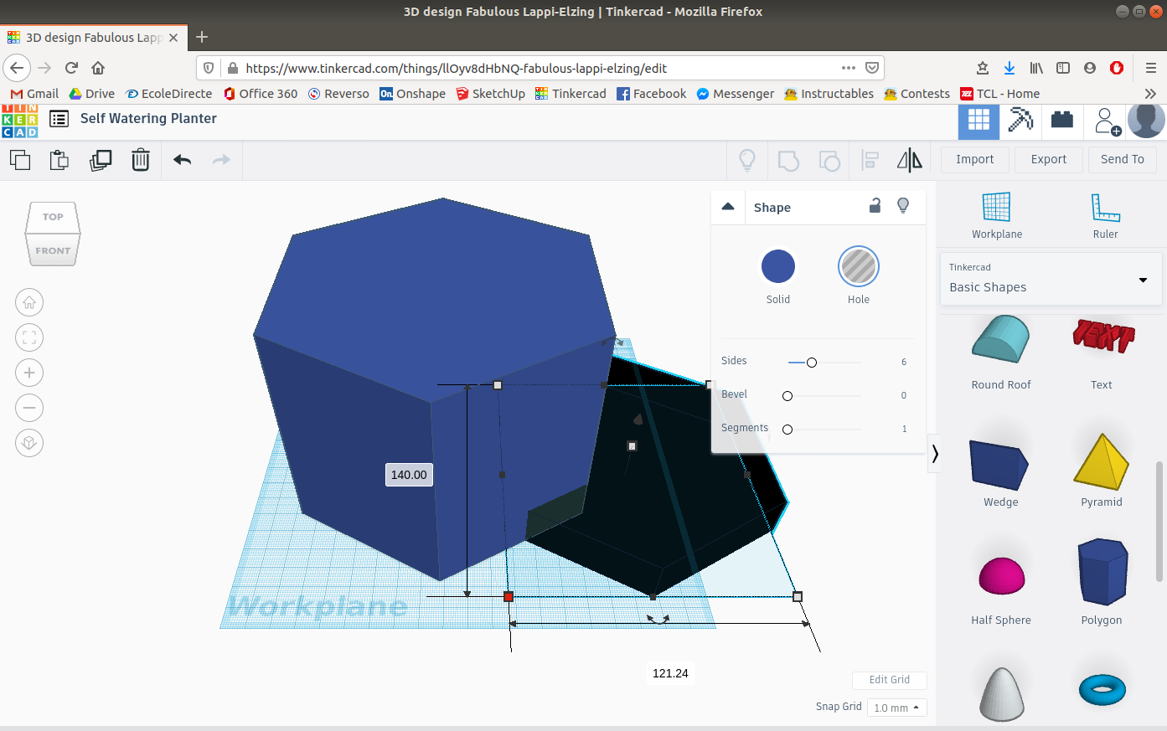Open the user profile avatar
Image resolution: width=1167 pixels, height=731 pixels.
coord(1146,121)
